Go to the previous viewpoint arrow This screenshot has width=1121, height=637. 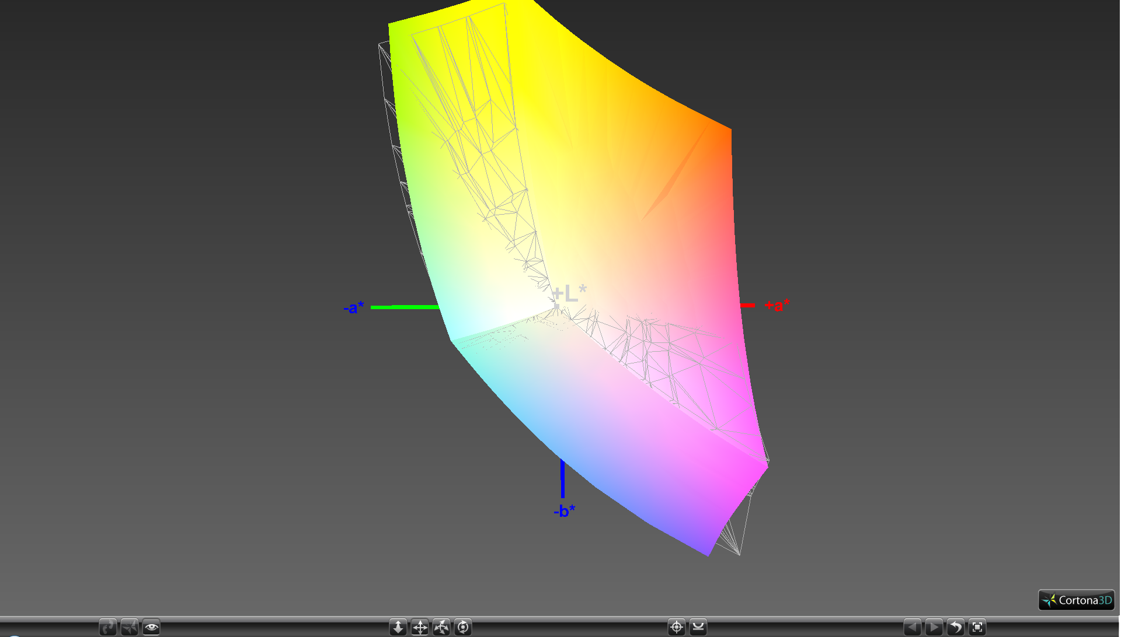(x=913, y=627)
